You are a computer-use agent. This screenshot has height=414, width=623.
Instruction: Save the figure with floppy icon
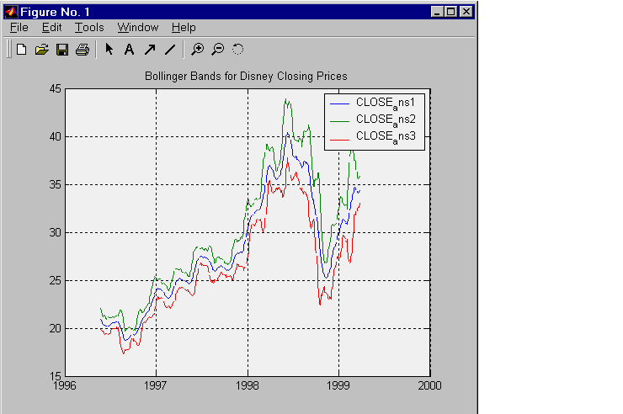click(x=62, y=50)
